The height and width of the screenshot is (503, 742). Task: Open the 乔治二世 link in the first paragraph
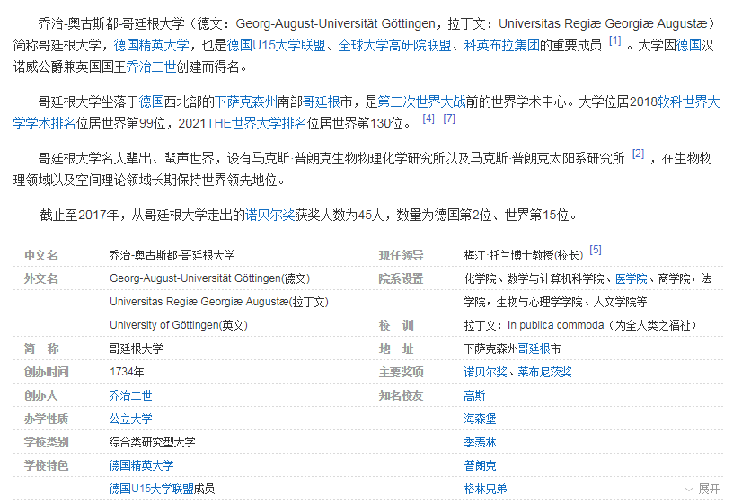[151, 66]
